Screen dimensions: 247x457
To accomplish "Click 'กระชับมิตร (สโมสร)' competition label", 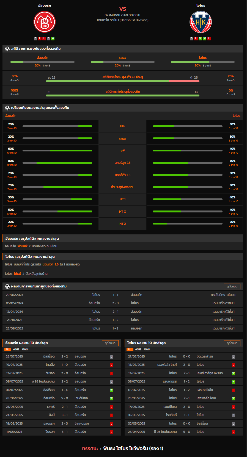I will [224, 295].
